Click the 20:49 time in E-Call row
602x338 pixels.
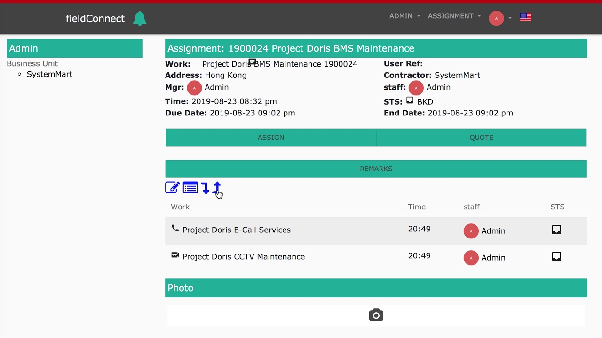coord(419,229)
